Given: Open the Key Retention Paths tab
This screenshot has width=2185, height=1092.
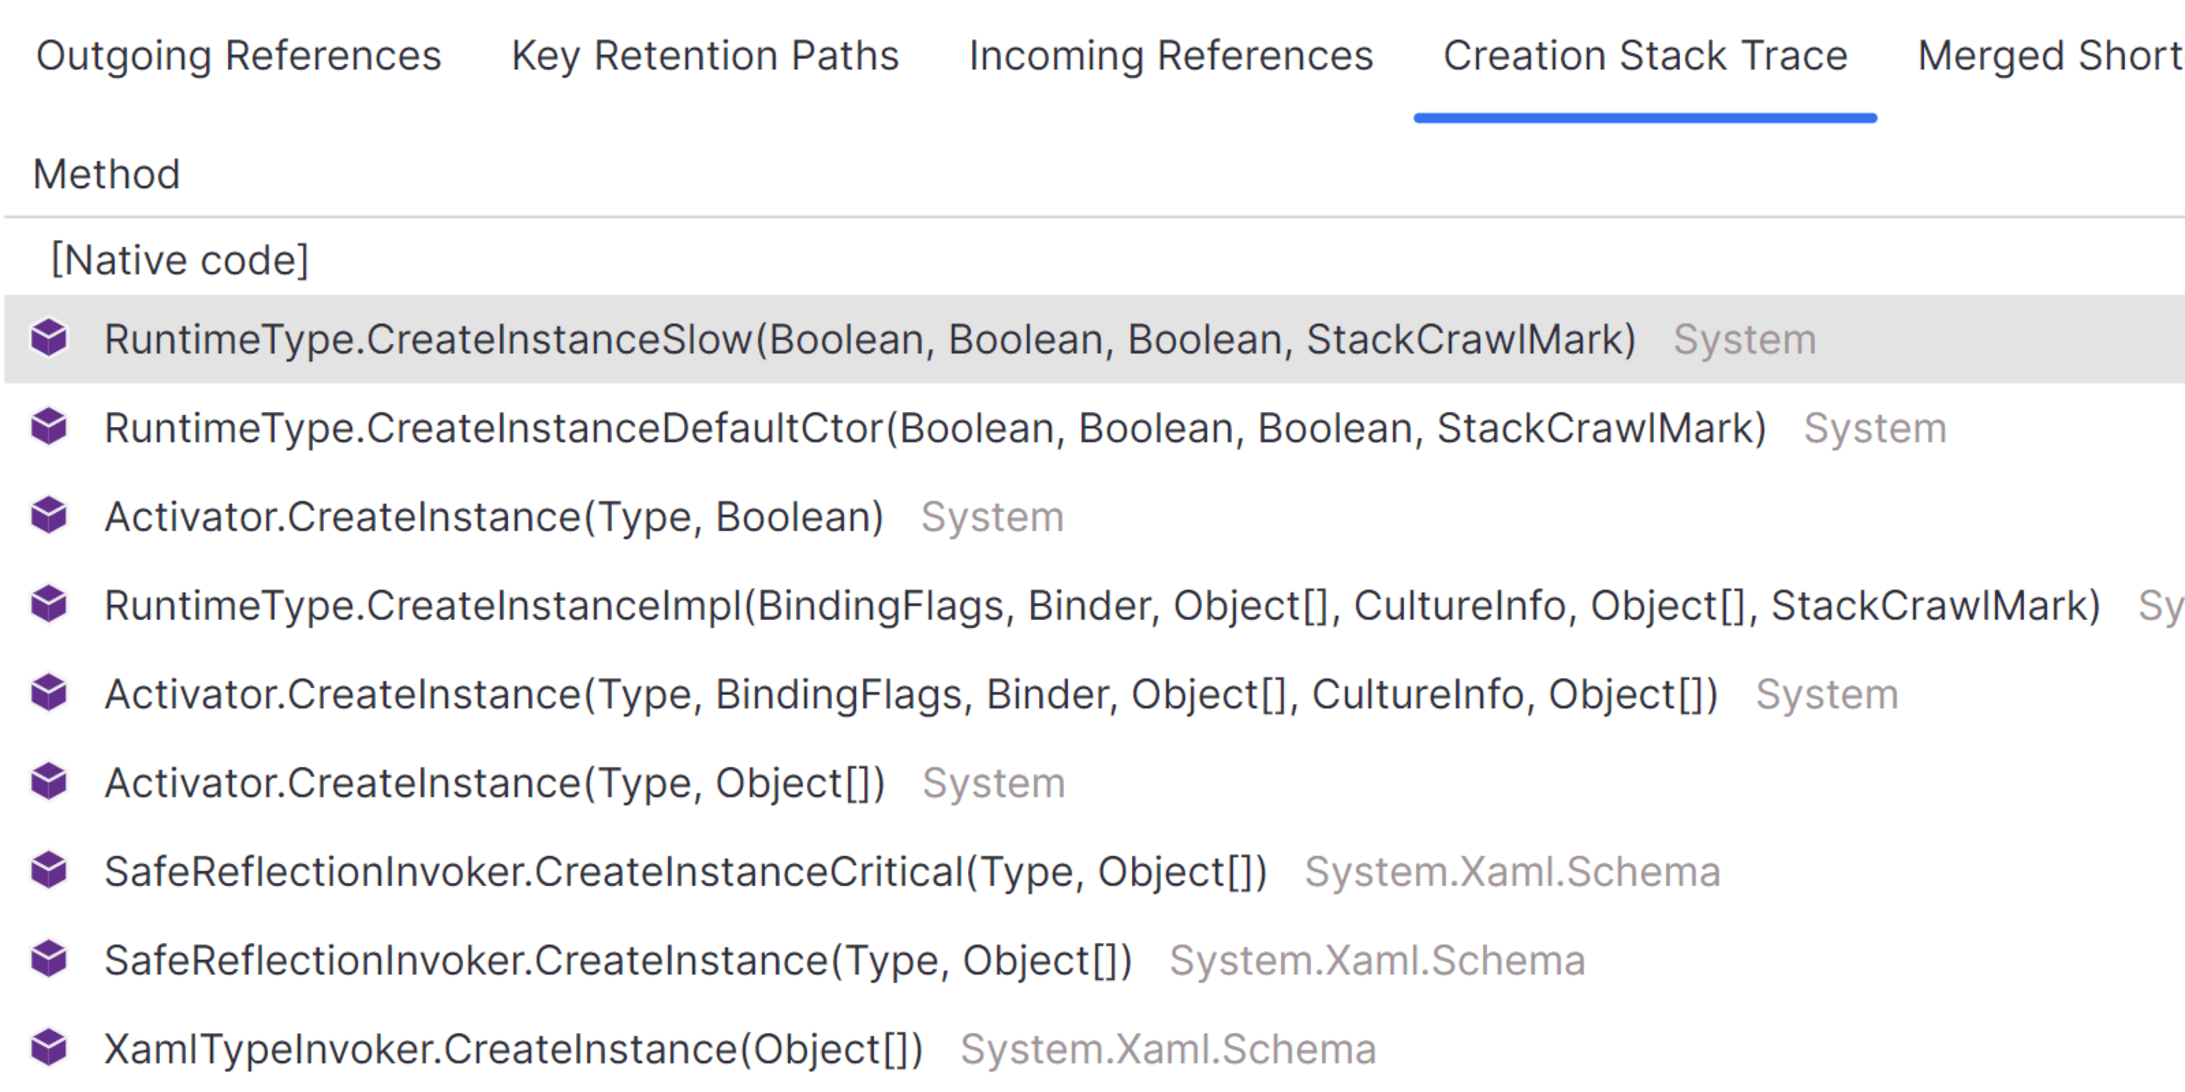Looking at the screenshot, I should pyautogui.click(x=705, y=56).
